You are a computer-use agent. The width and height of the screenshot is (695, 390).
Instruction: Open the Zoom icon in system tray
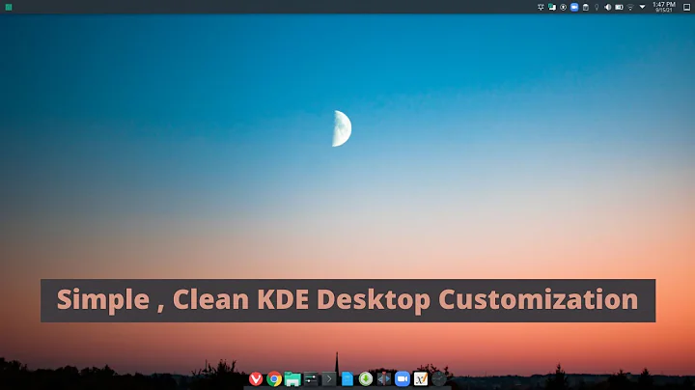pos(574,7)
